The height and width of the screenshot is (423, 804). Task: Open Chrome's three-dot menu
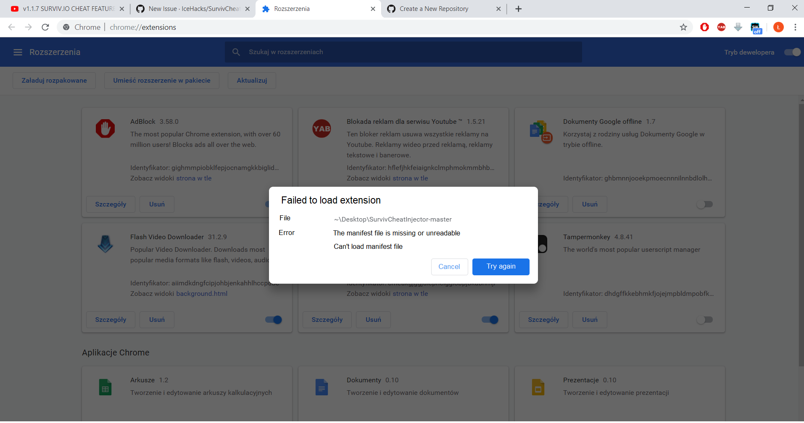click(x=795, y=27)
